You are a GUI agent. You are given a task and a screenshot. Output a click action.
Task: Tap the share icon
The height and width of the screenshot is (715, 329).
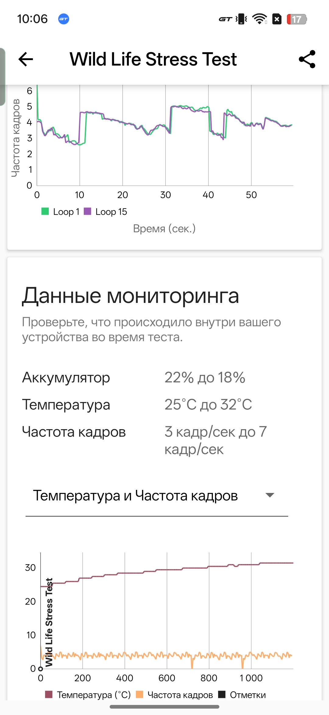(x=307, y=59)
